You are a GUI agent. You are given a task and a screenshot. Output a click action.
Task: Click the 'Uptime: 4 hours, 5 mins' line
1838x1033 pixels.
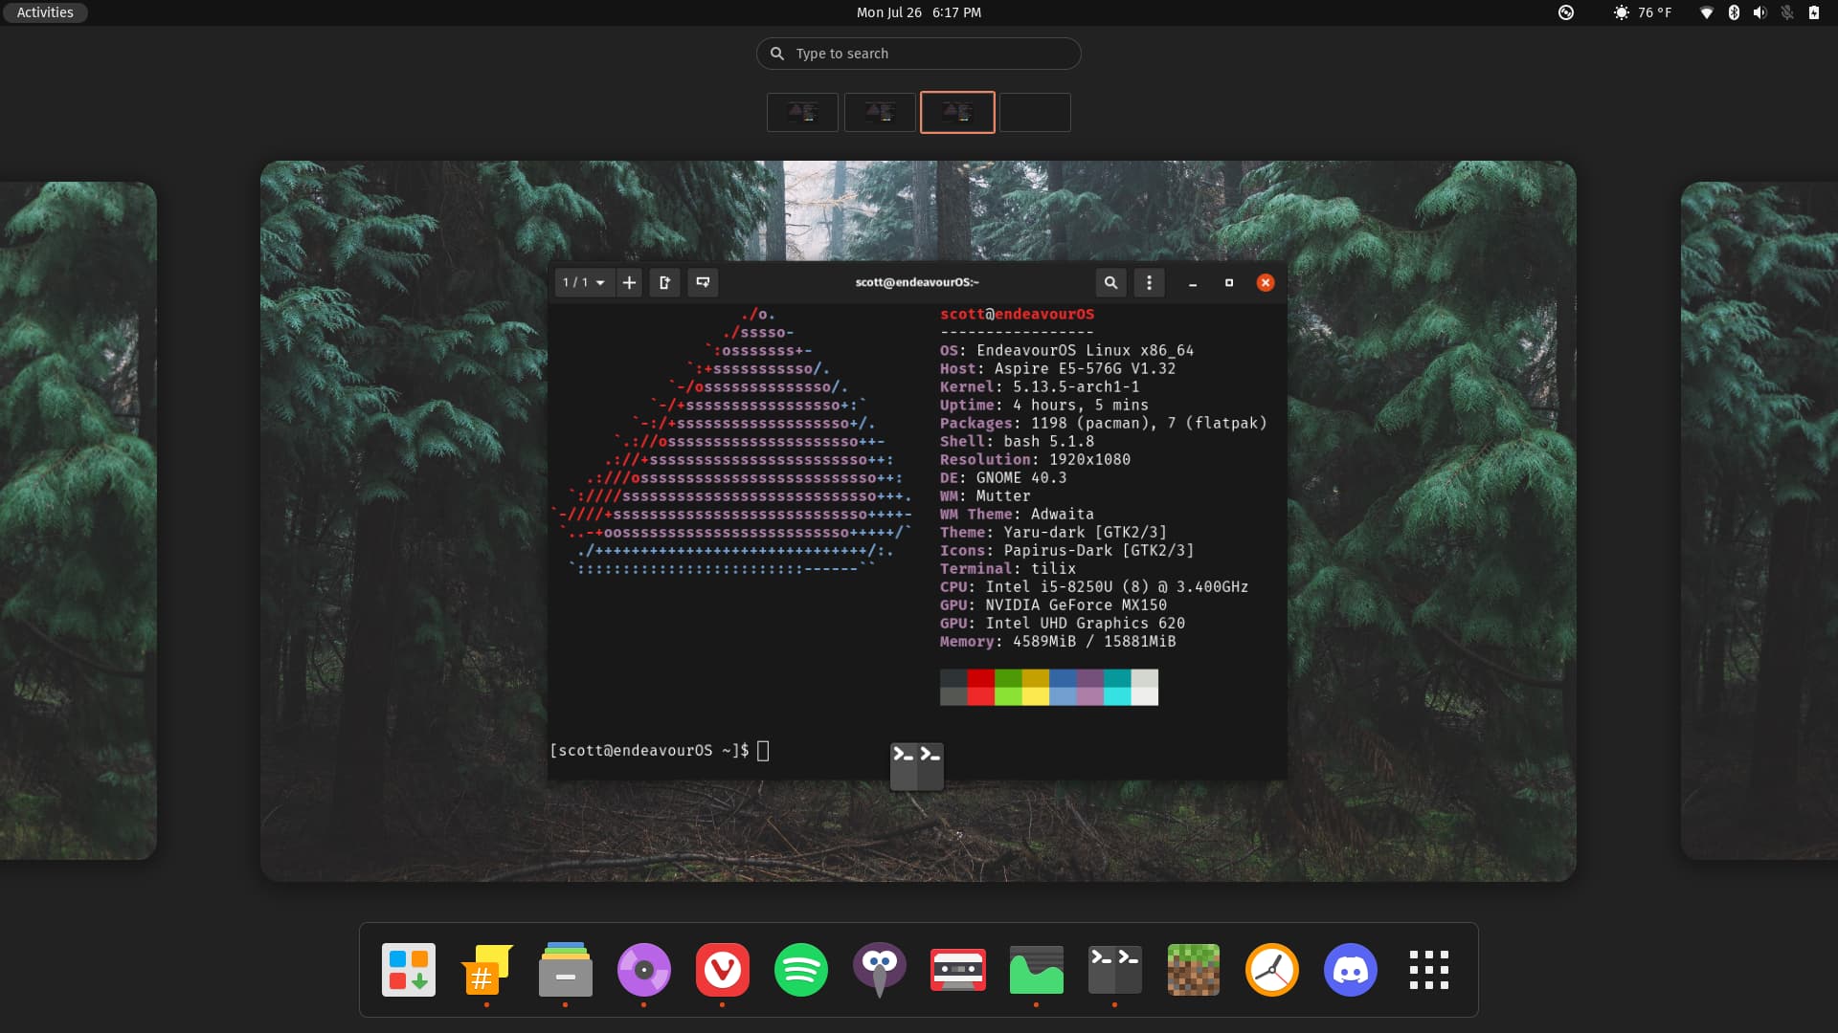coord(1043,405)
